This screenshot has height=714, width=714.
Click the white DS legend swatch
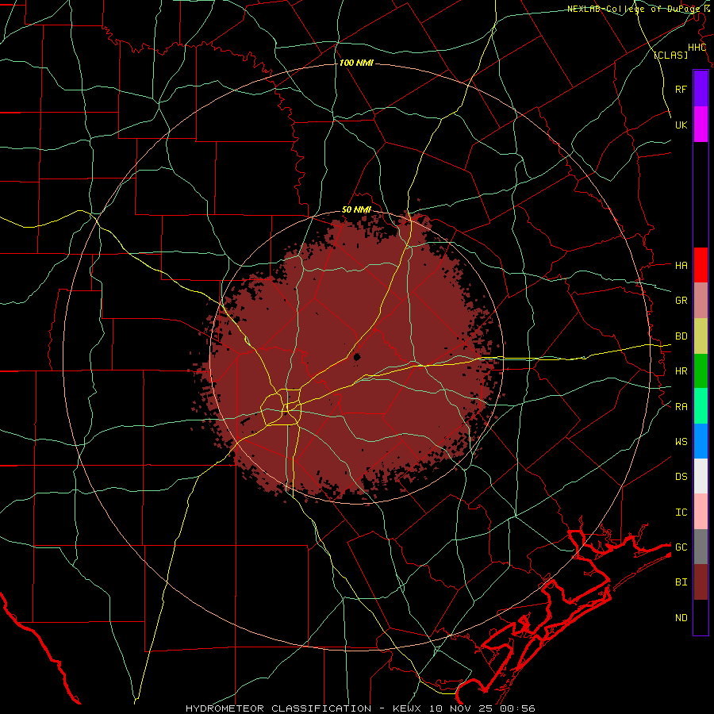701,476
